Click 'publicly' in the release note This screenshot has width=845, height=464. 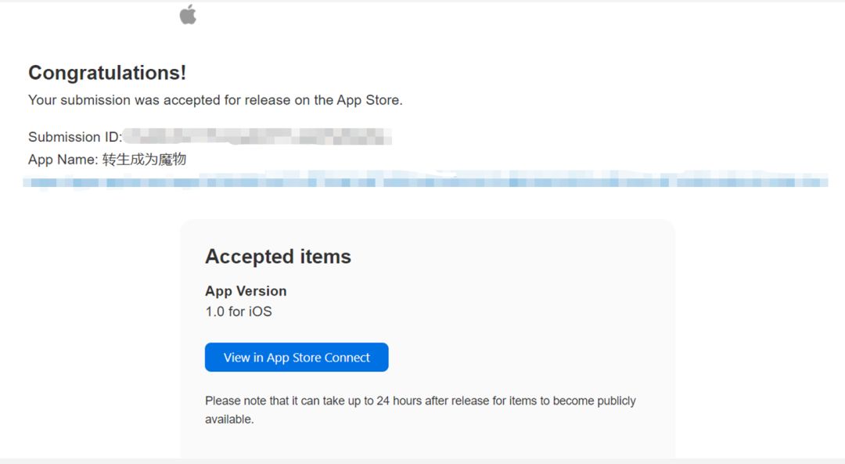tap(617, 401)
